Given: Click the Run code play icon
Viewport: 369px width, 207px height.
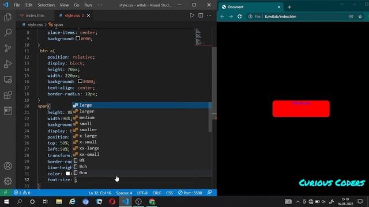Looking at the screenshot, I should point(192,16).
